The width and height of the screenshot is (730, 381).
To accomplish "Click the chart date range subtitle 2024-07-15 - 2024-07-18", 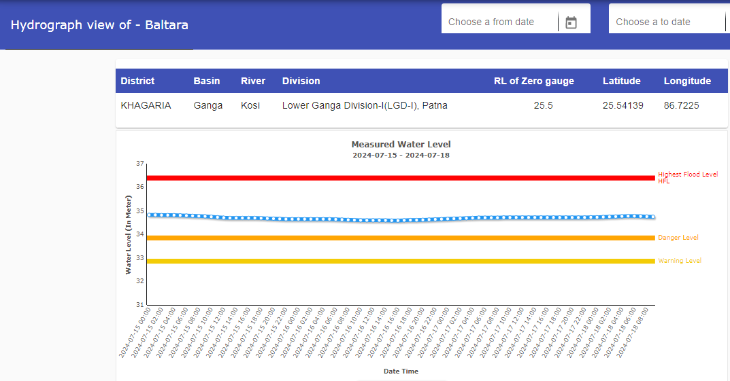I will coord(401,156).
